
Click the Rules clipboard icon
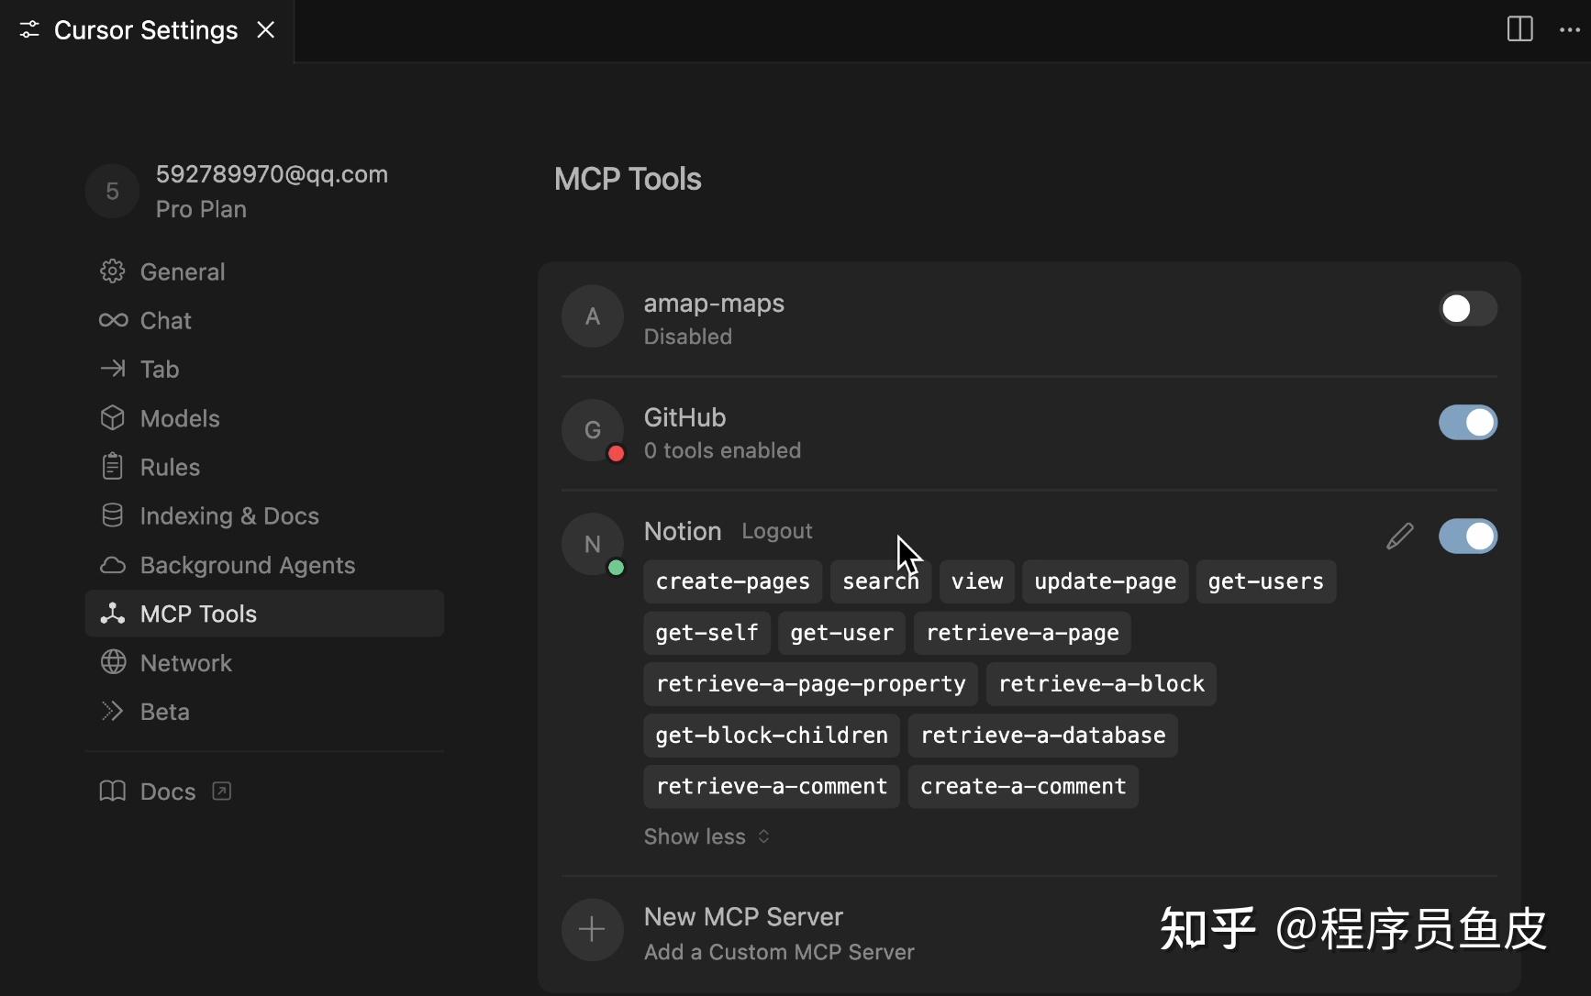coord(113,467)
